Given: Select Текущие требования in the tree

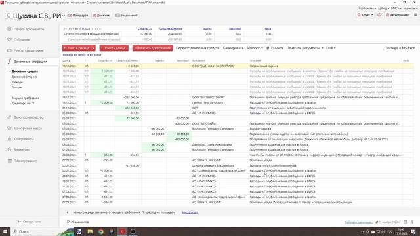Looking at the screenshot, I should coord(26,98).
